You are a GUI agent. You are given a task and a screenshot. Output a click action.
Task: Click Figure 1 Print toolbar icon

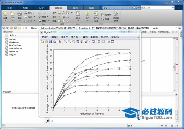[54, 42]
